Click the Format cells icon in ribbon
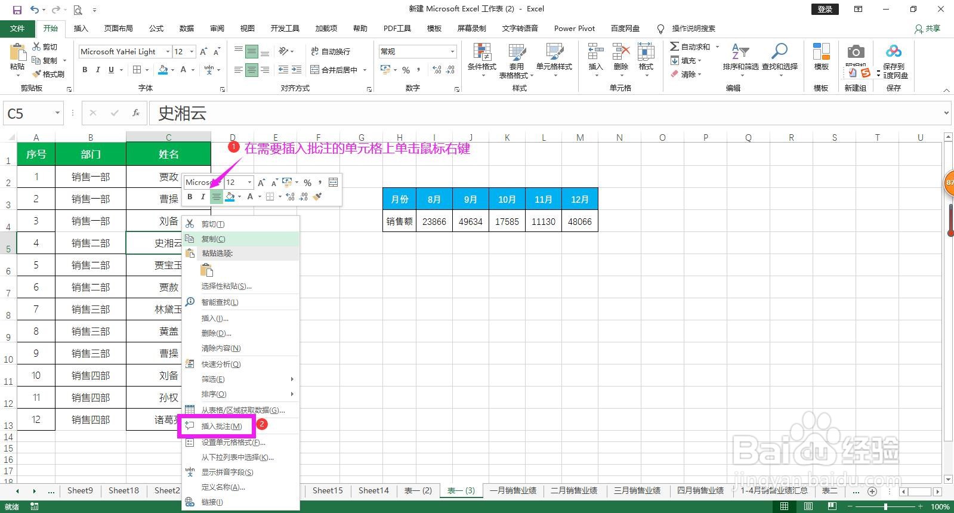954x513 pixels. coord(646,52)
